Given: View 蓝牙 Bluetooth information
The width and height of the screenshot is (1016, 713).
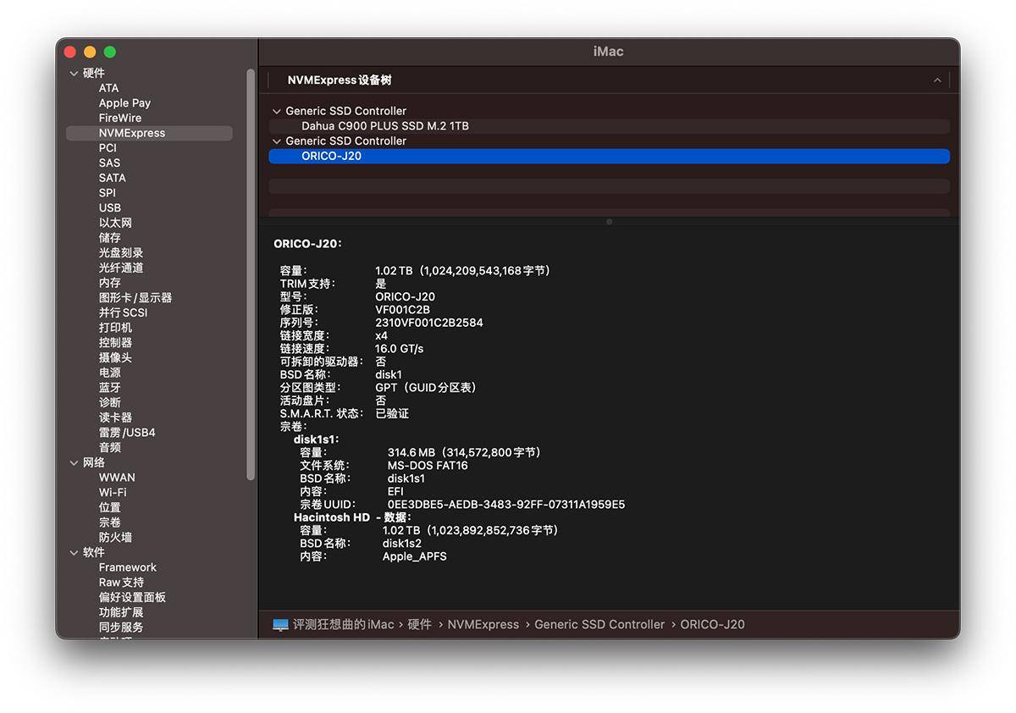Looking at the screenshot, I should [x=109, y=387].
